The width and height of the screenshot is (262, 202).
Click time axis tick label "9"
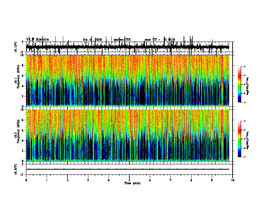pos(212,180)
